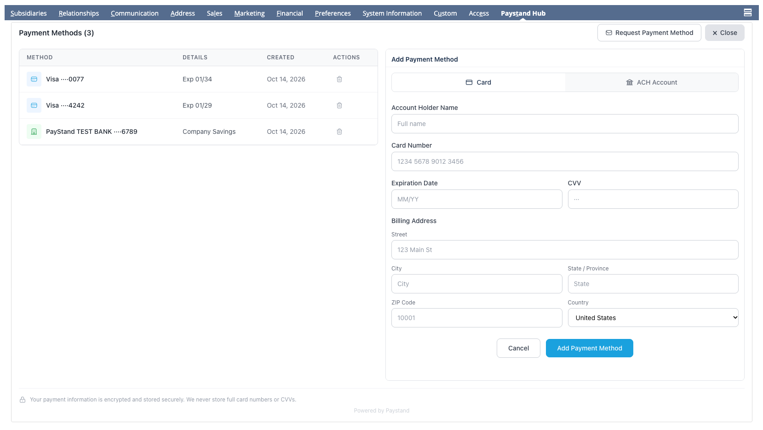763x430 pixels.
Task: Switch to the Communication tab
Action: tap(135, 13)
